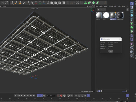Open the Create menu in material manager
The width and height of the screenshot is (136, 102).
point(101,6)
